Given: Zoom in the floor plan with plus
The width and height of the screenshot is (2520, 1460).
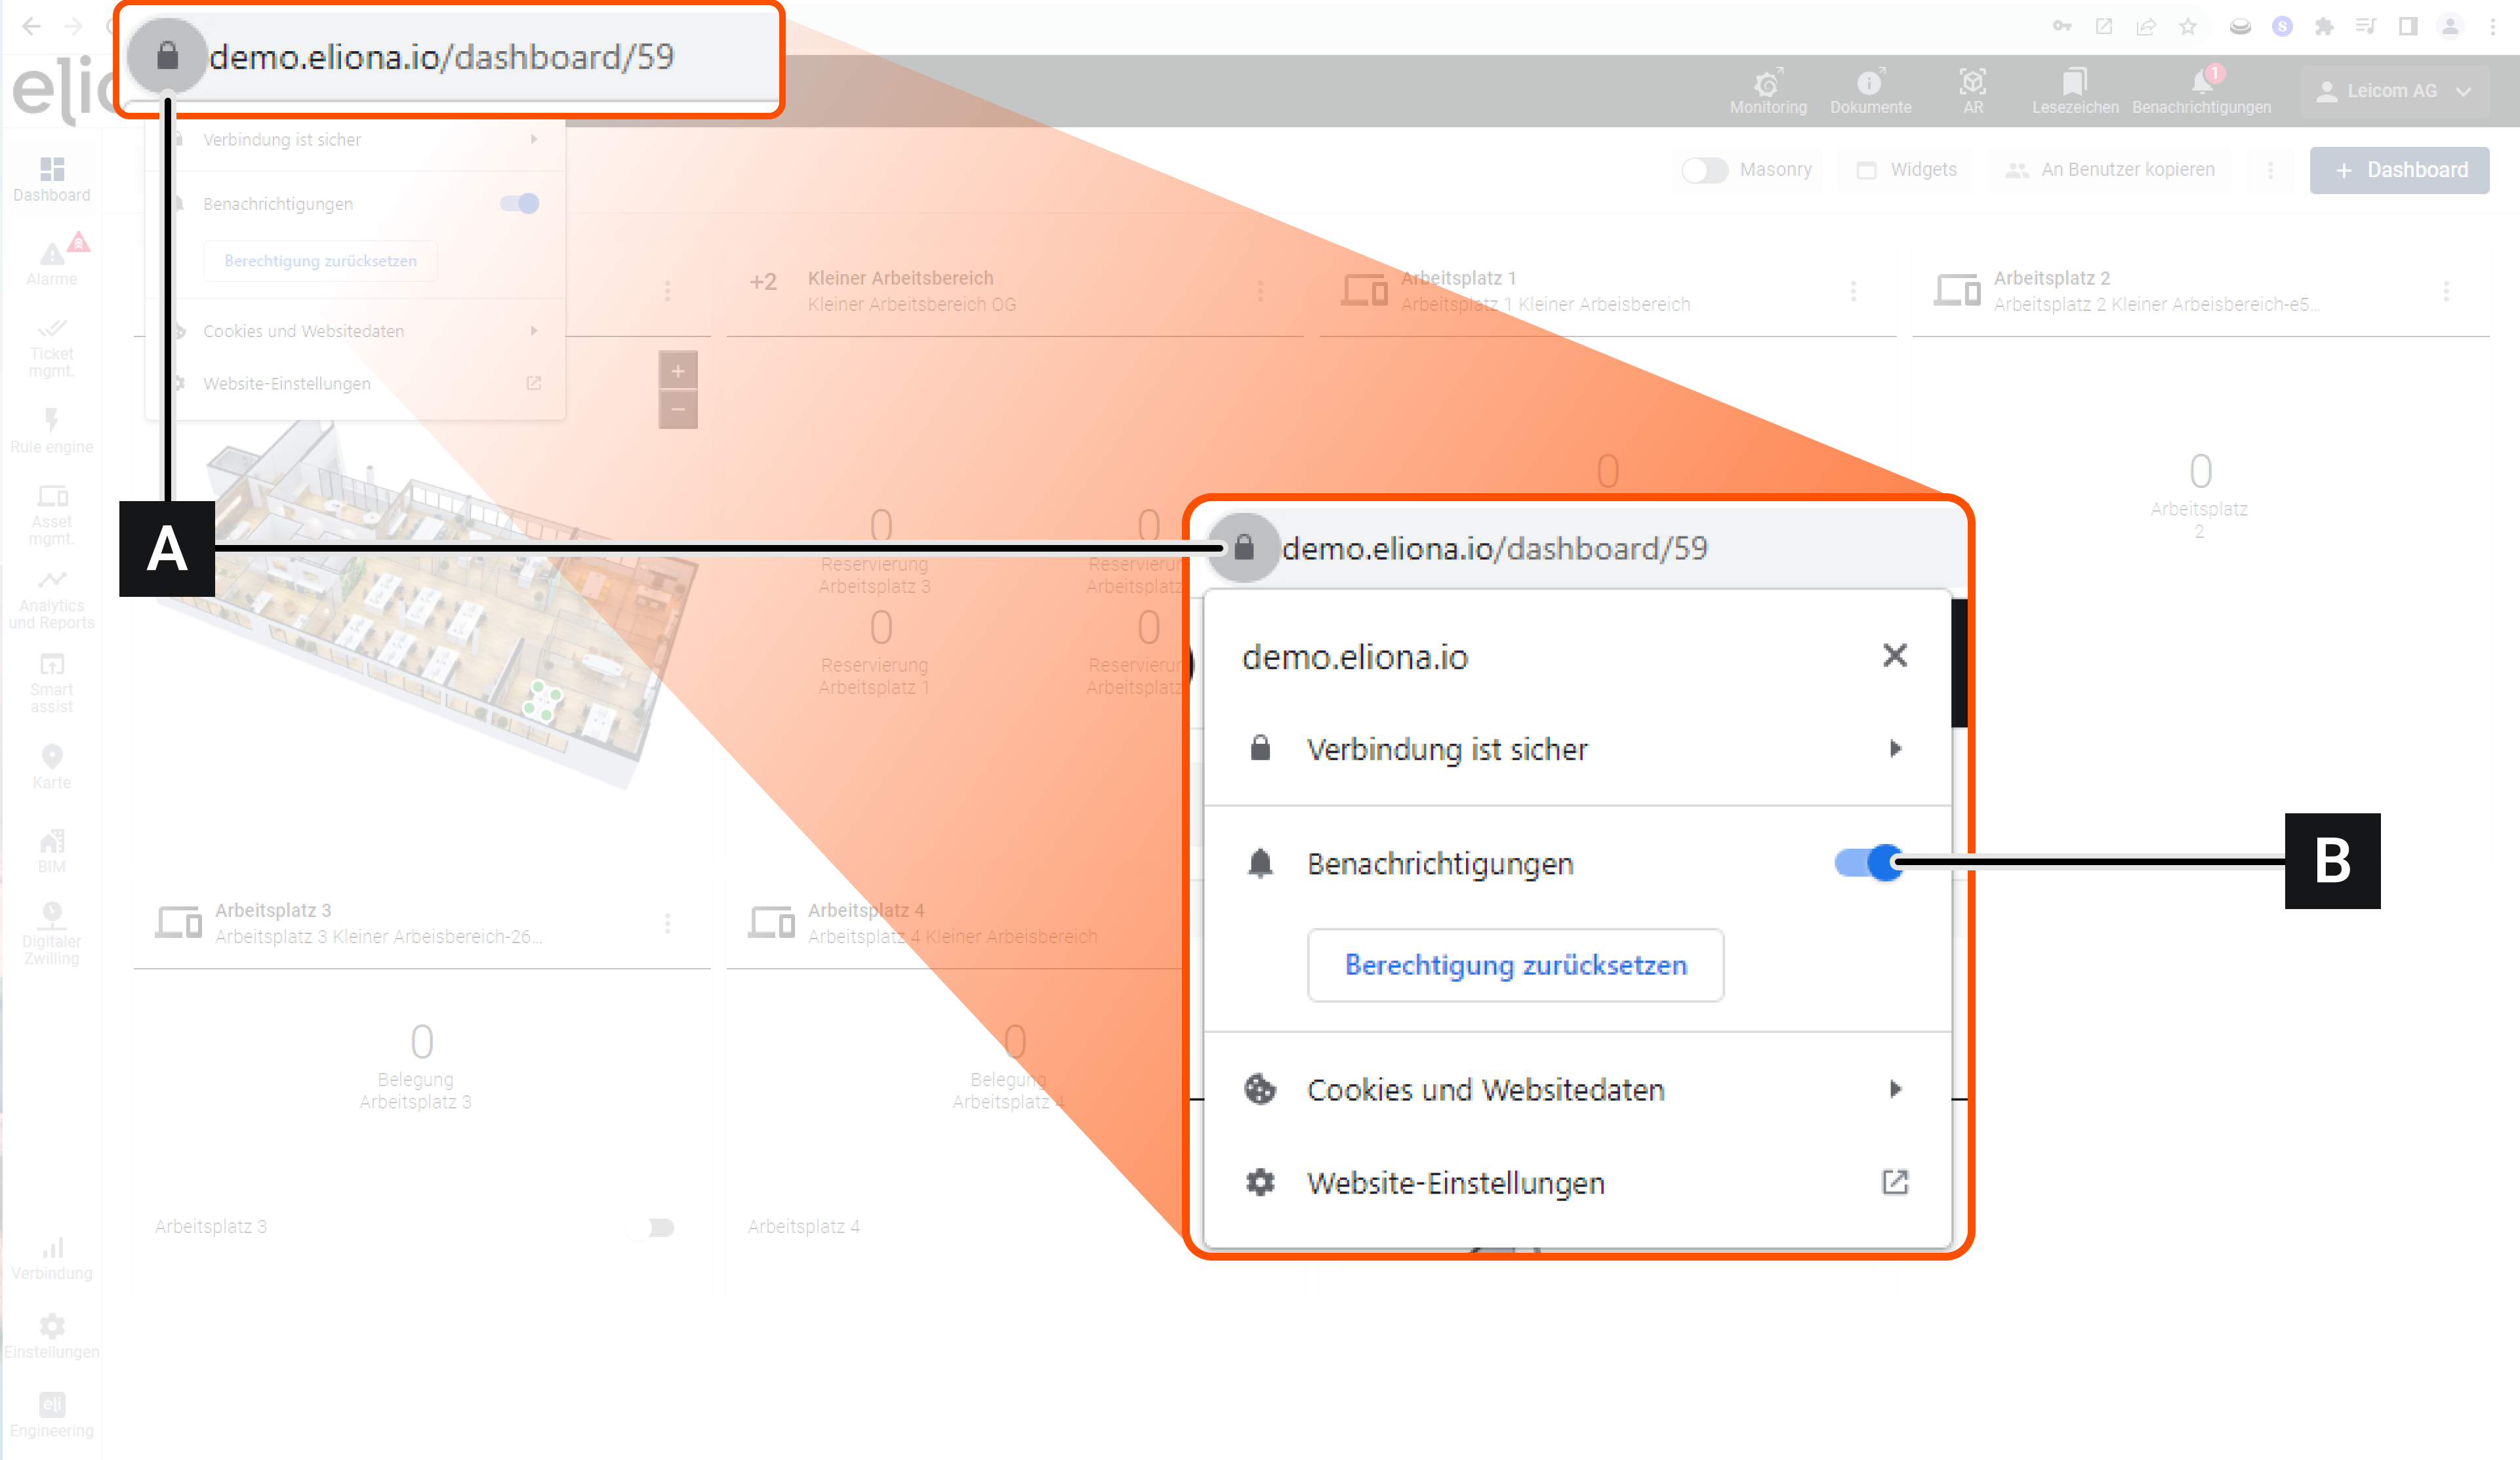Looking at the screenshot, I should pos(677,371).
